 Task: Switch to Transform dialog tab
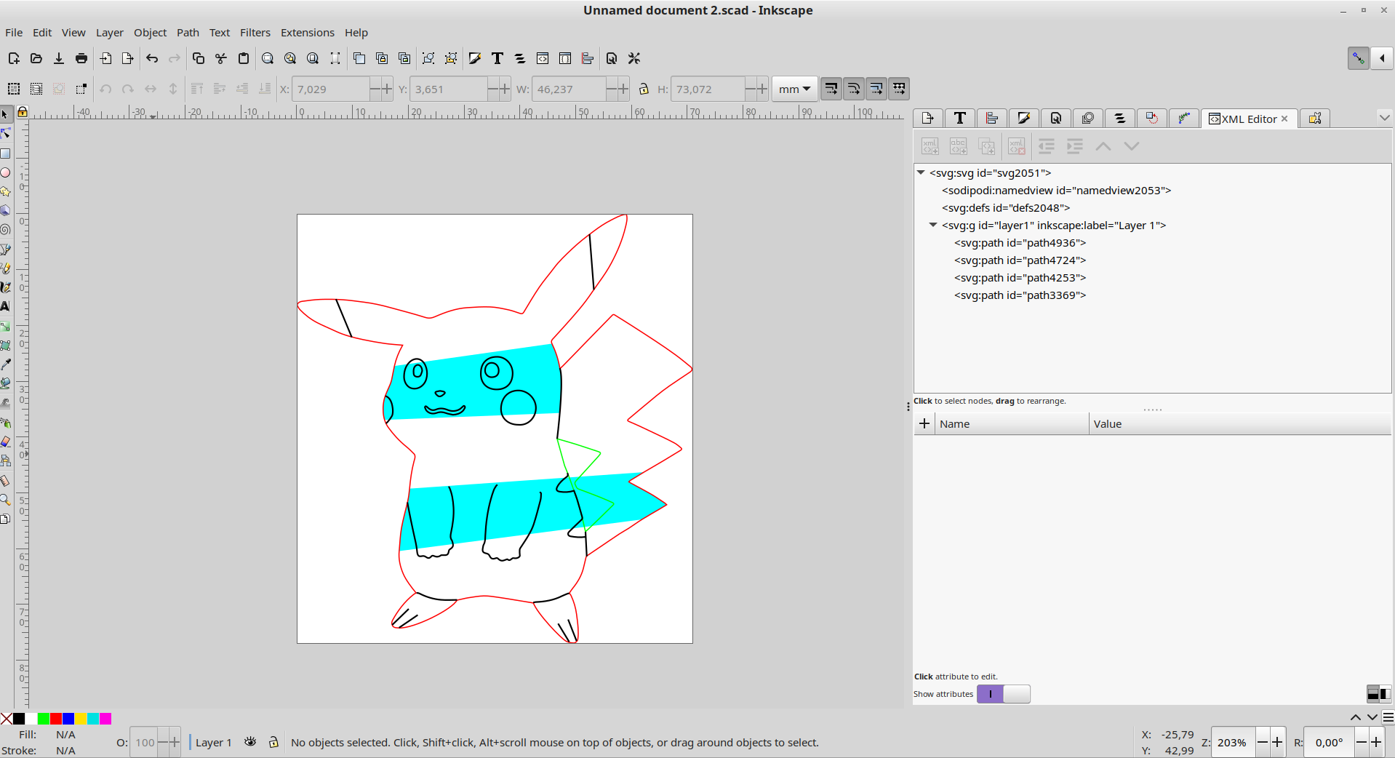pyautogui.click(x=1152, y=118)
